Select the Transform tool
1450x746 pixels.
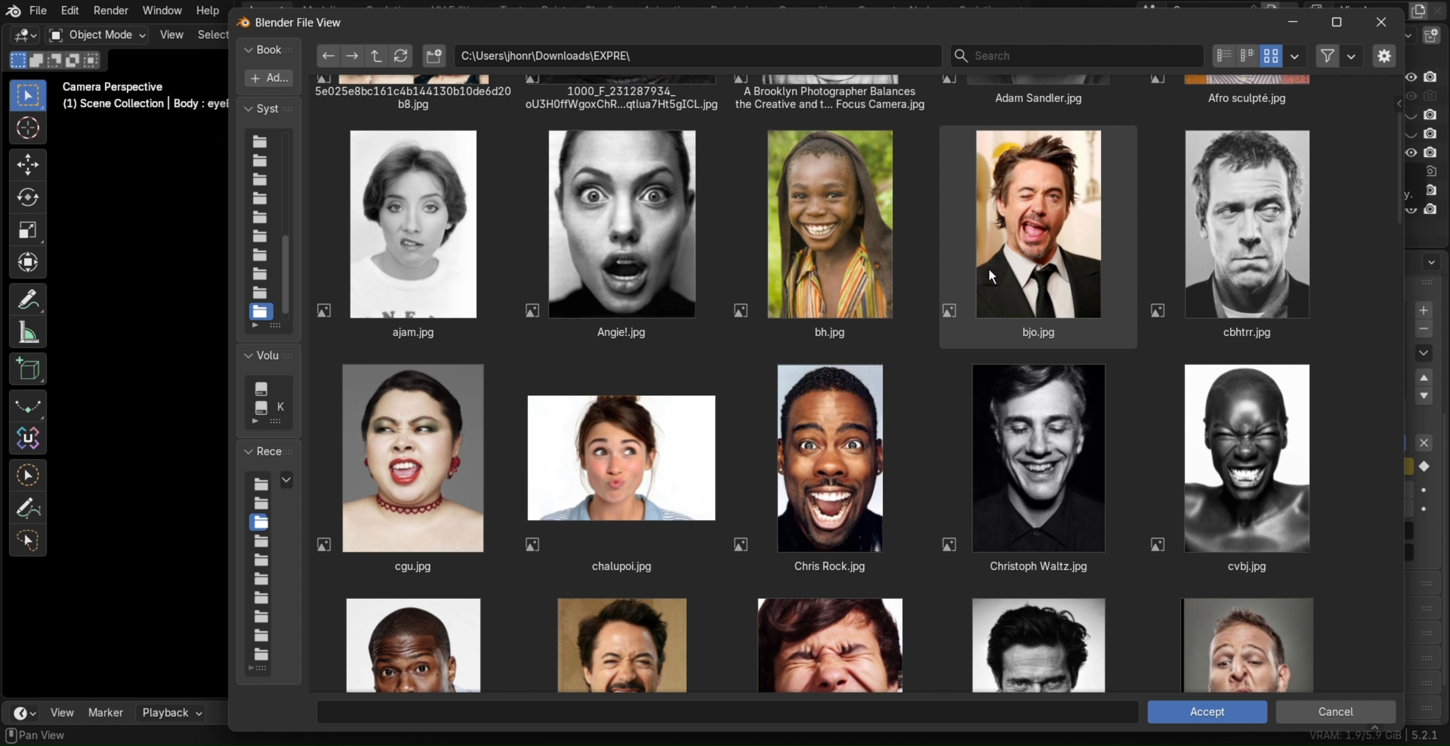coord(27,263)
